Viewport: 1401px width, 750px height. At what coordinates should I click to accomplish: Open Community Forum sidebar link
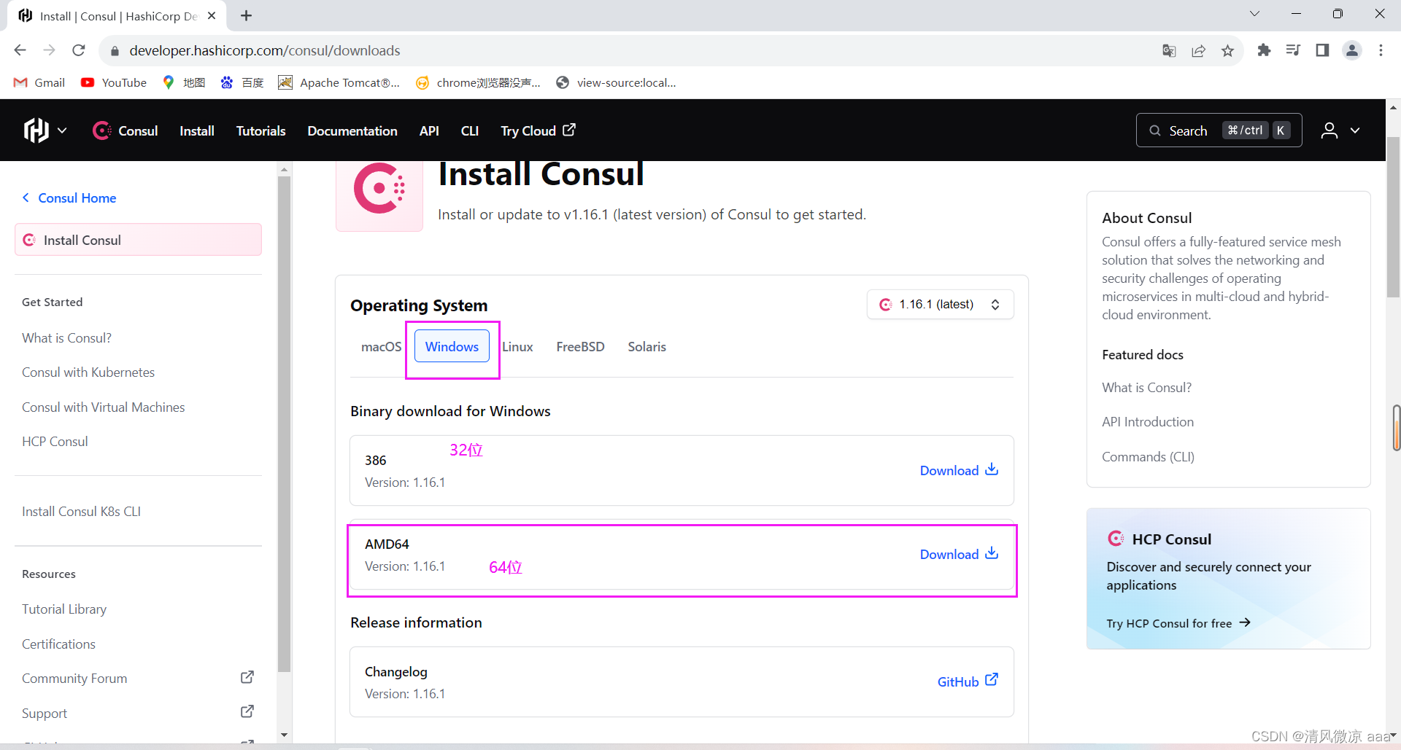click(x=74, y=679)
